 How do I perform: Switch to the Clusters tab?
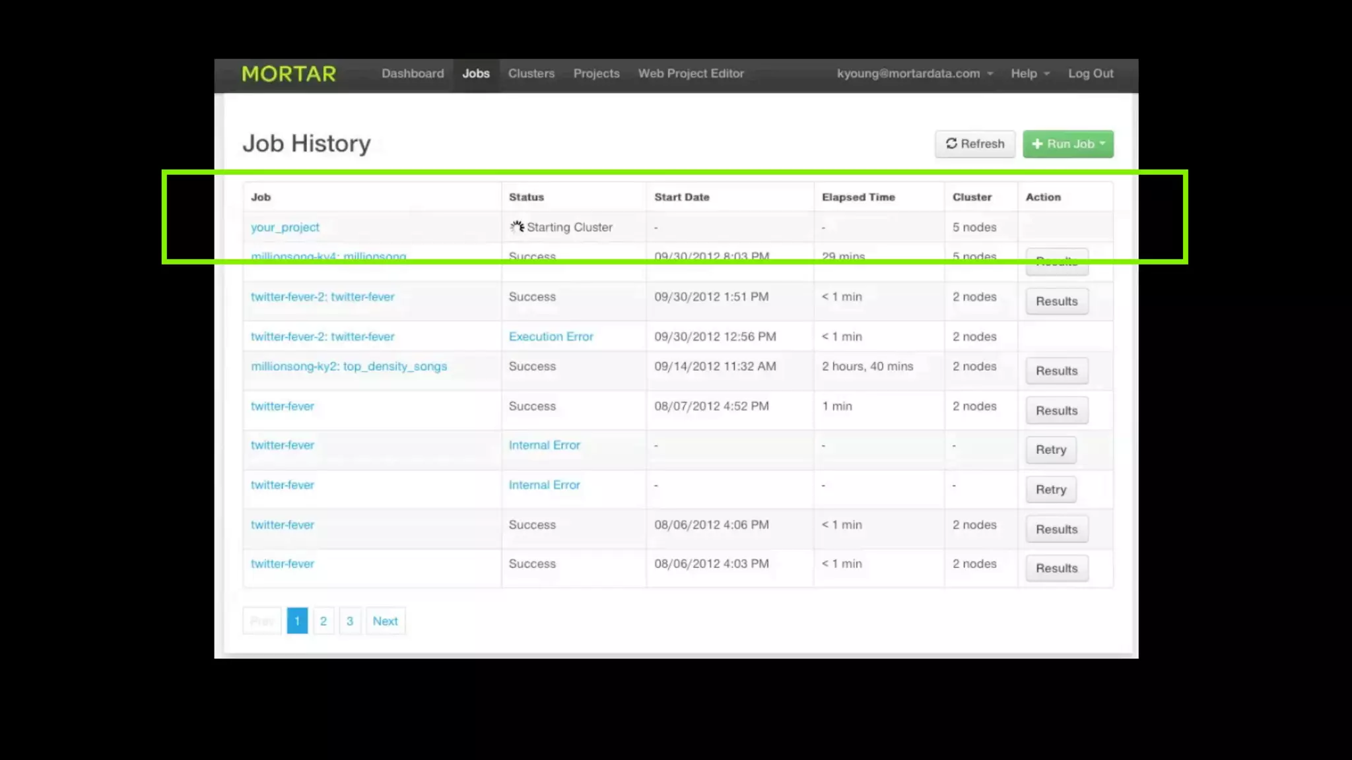pos(531,74)
